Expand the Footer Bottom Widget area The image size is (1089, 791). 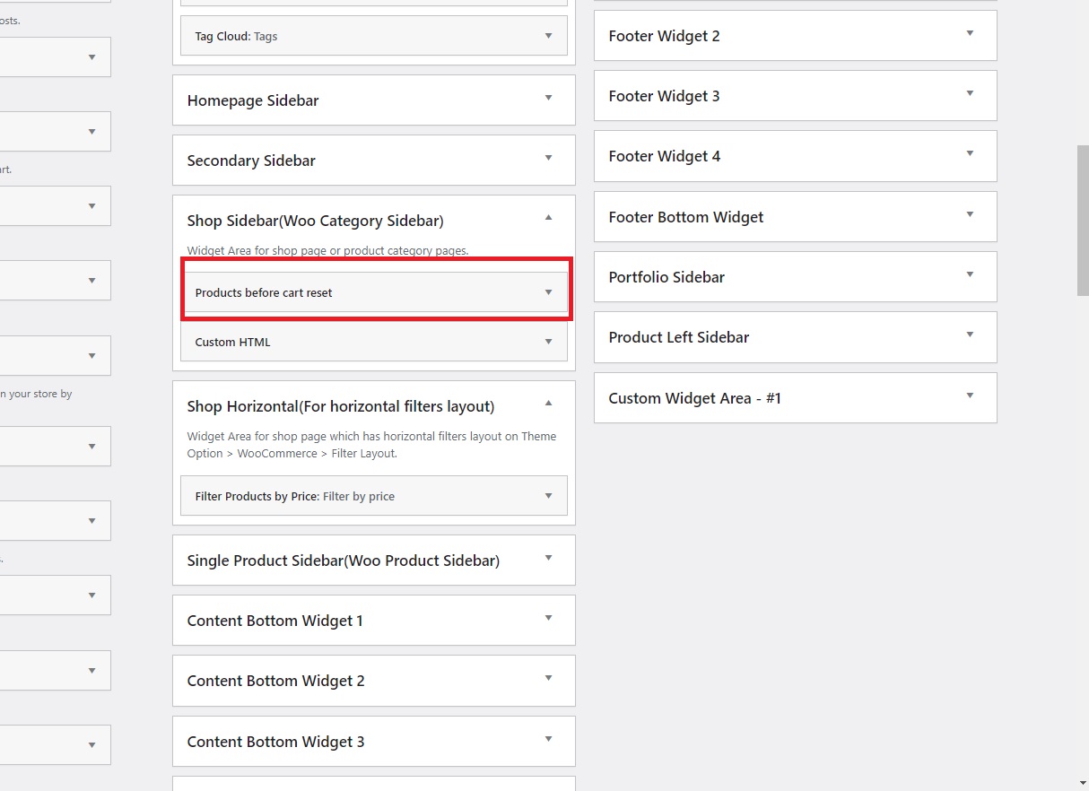click(x=795, y=217)
